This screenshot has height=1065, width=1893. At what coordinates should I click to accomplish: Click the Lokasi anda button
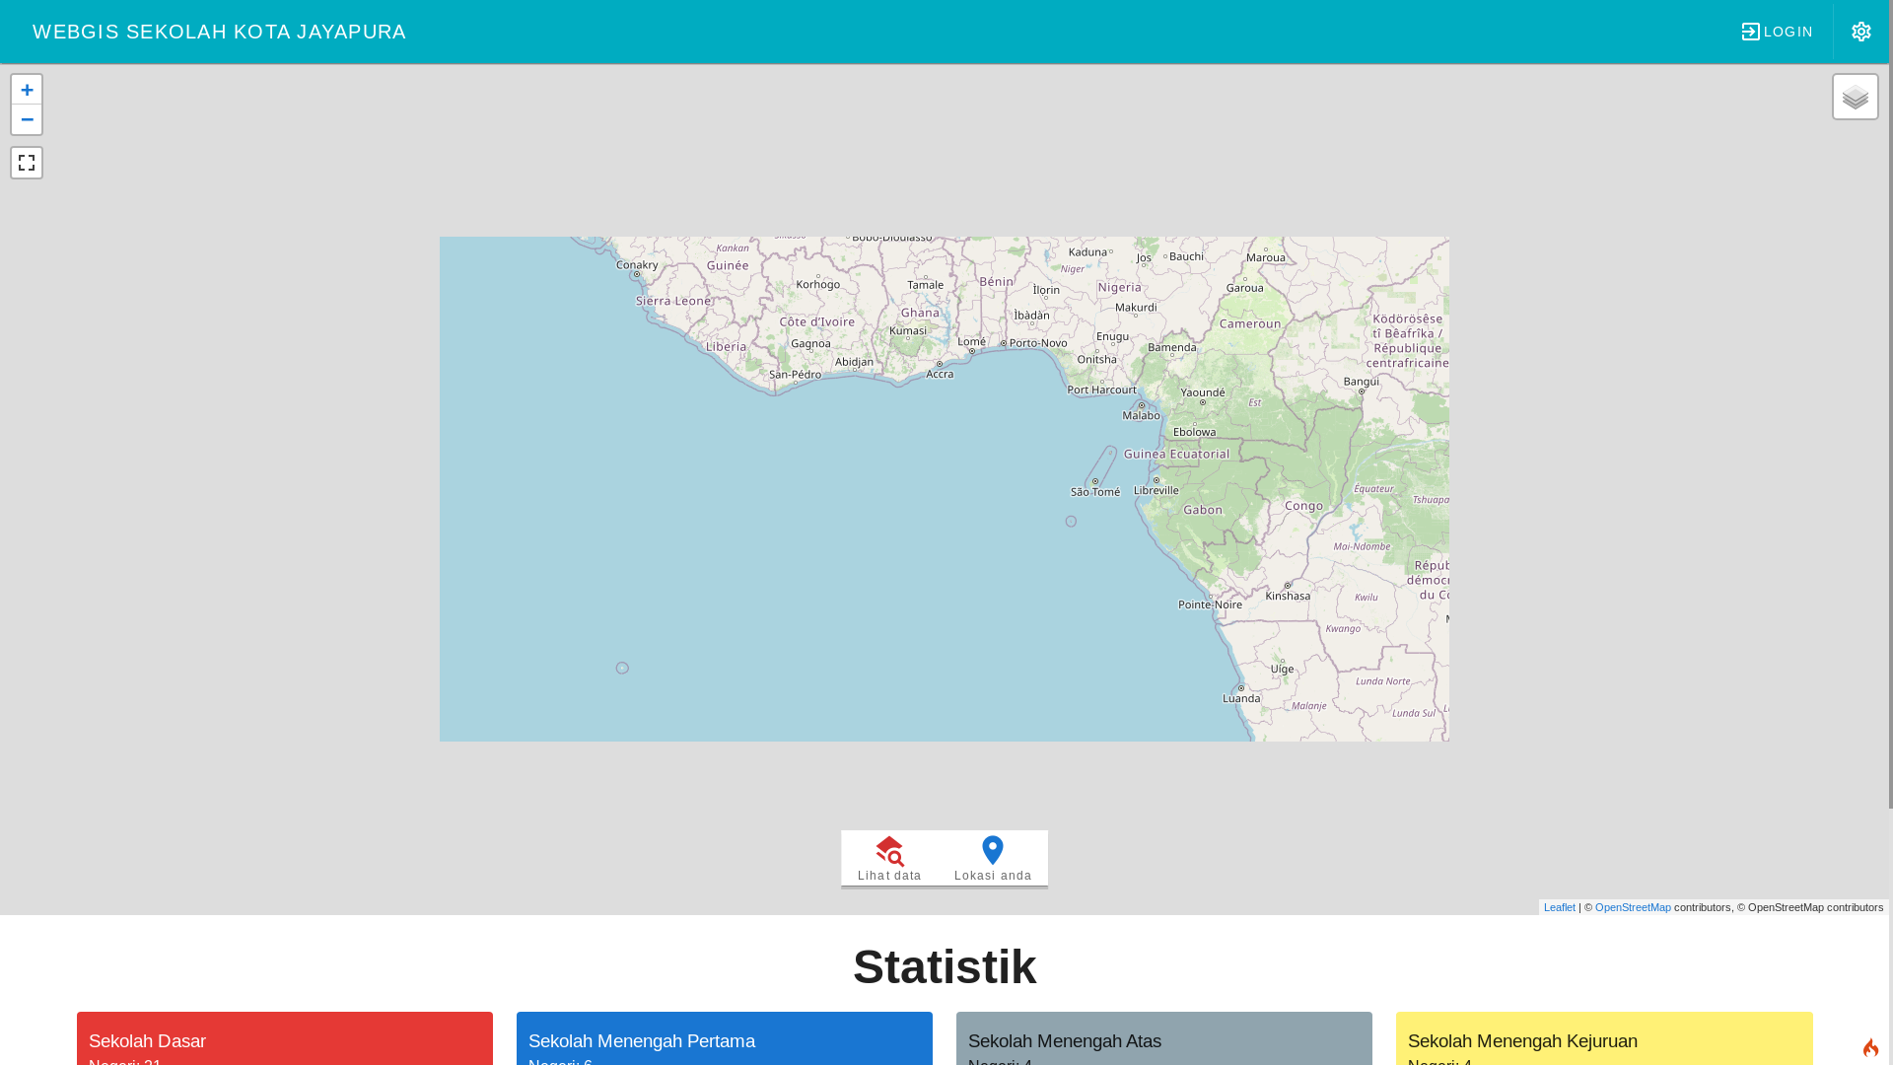(x=993, y=858)
